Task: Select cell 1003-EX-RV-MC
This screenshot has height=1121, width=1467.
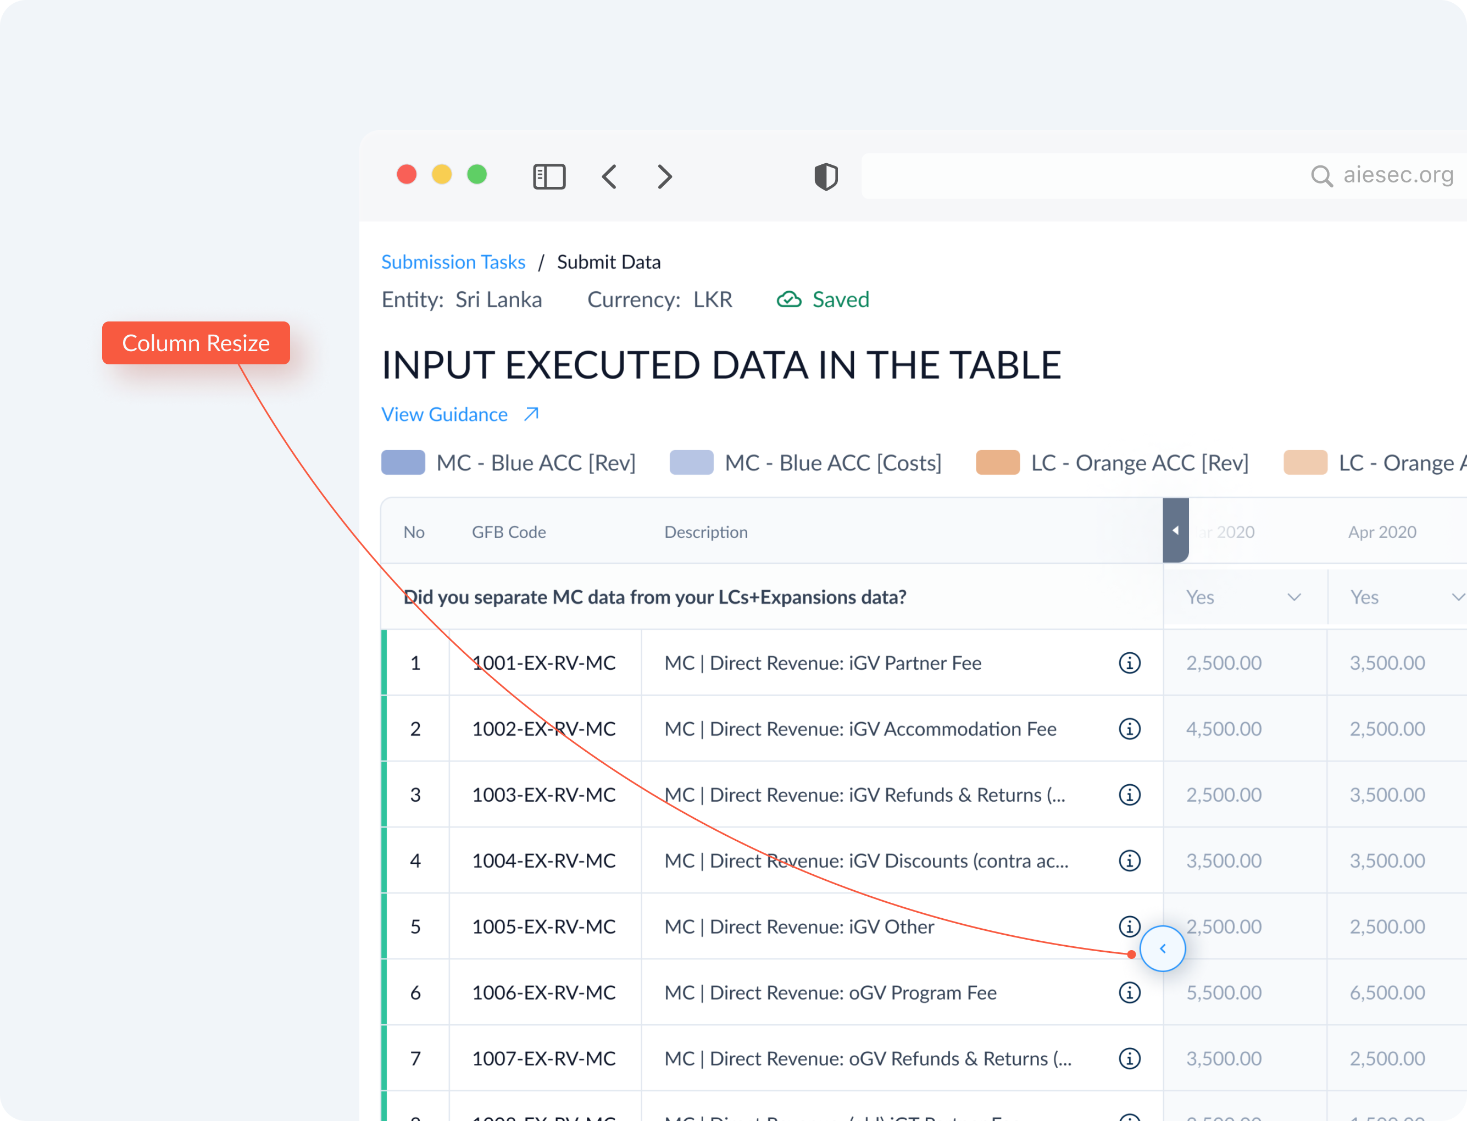Action: 544,795
